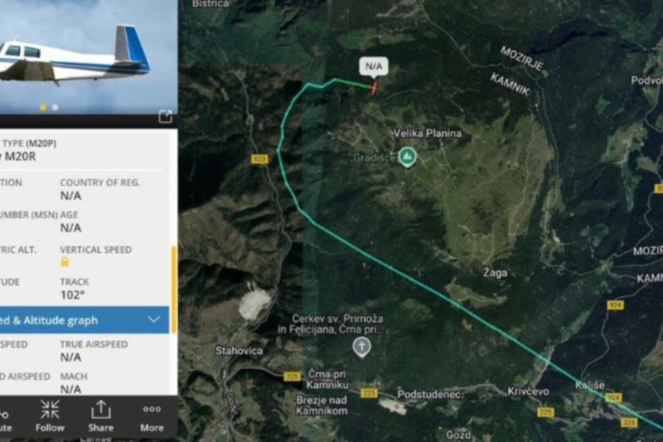Click the Route icon in bottom bar
Image resolution: width=663 pixels, height=442 pixels.
pos(4,418)
